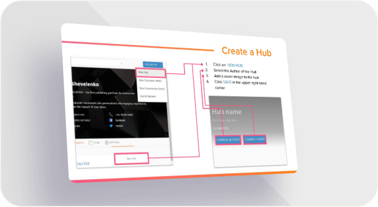378x207 pixels.
Task: Open the Twitter bird icon
Action: [x=111, y=126]
